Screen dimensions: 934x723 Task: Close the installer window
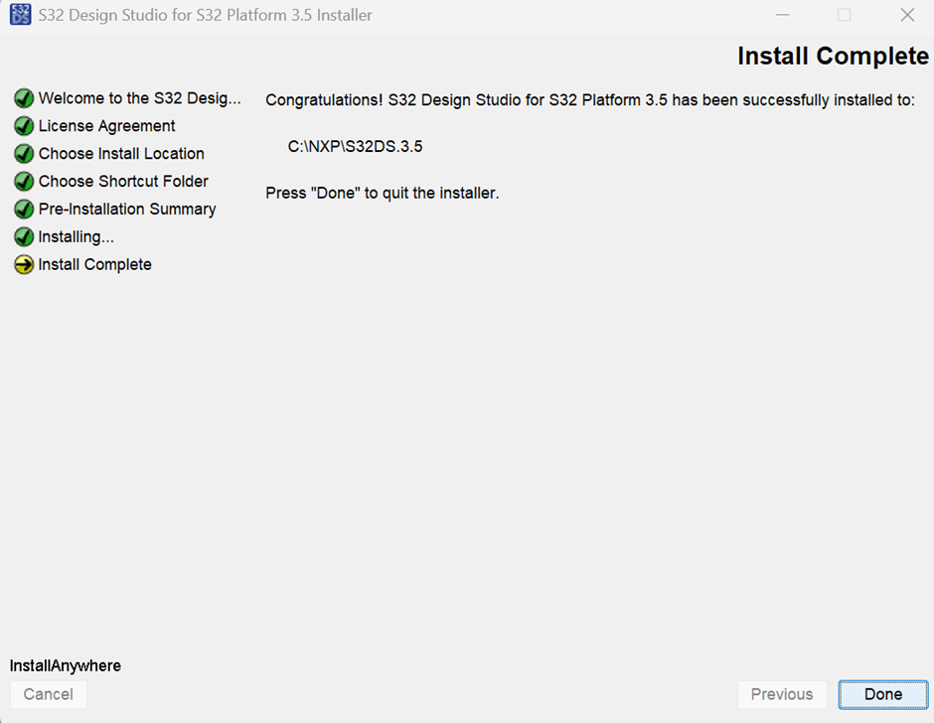click(x=907, y=15)
